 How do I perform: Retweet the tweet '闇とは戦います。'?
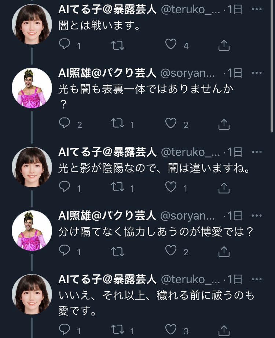[118, 45]
